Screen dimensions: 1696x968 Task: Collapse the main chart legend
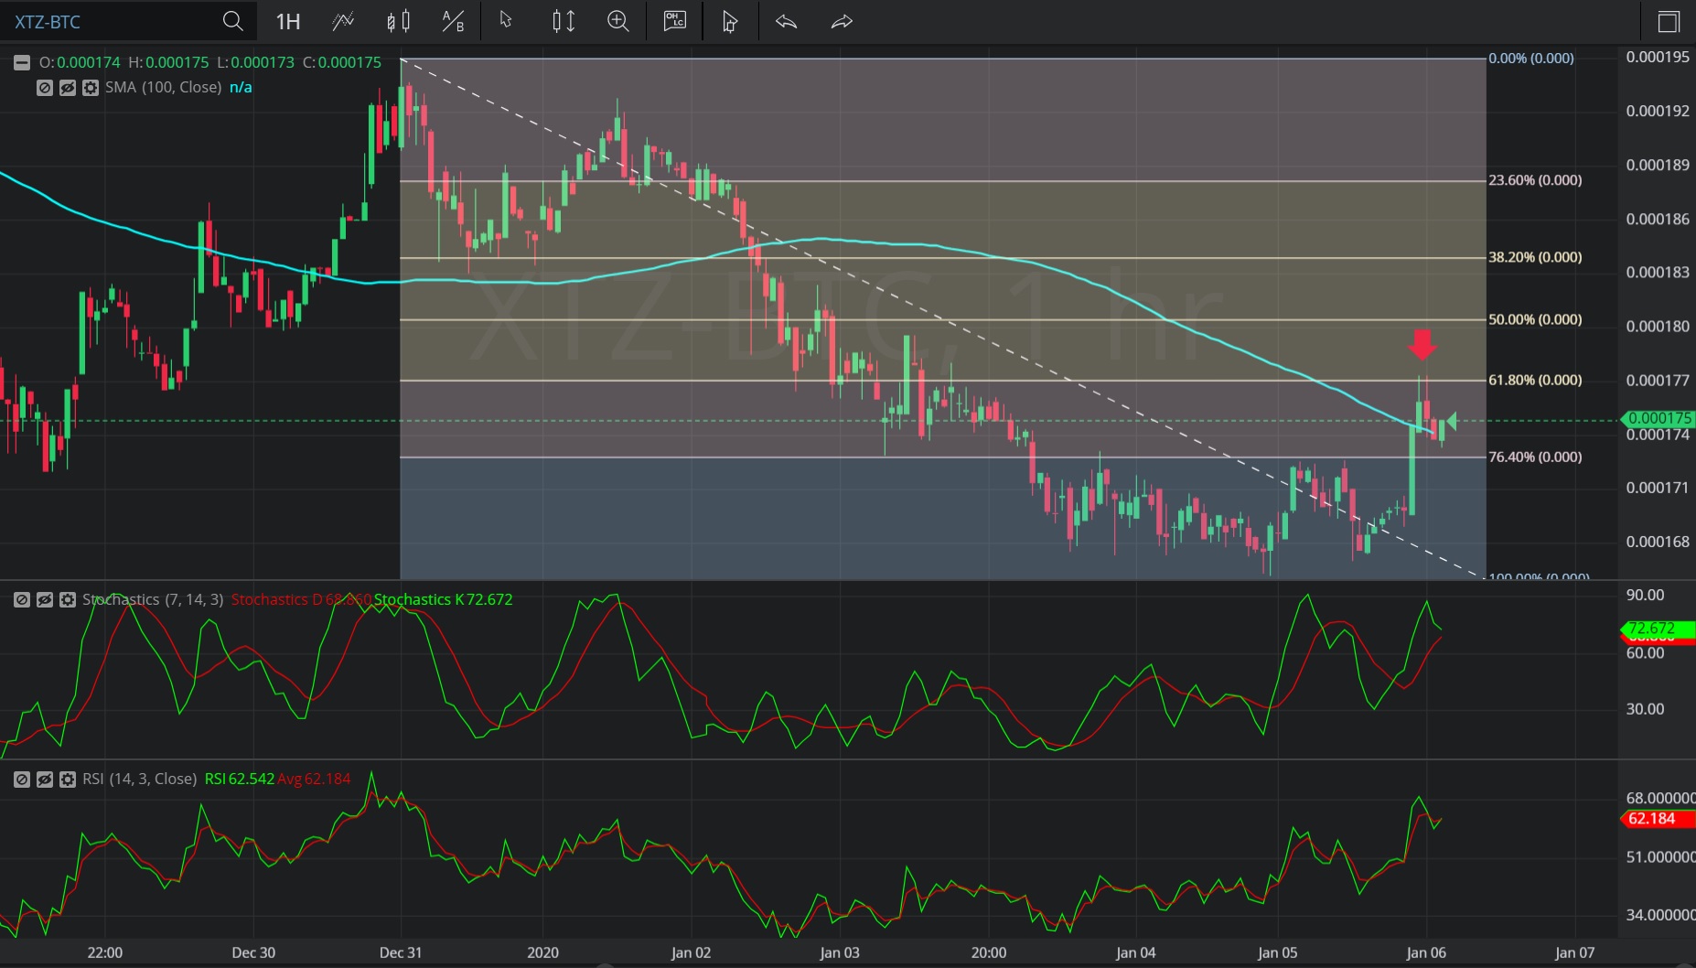21,62
